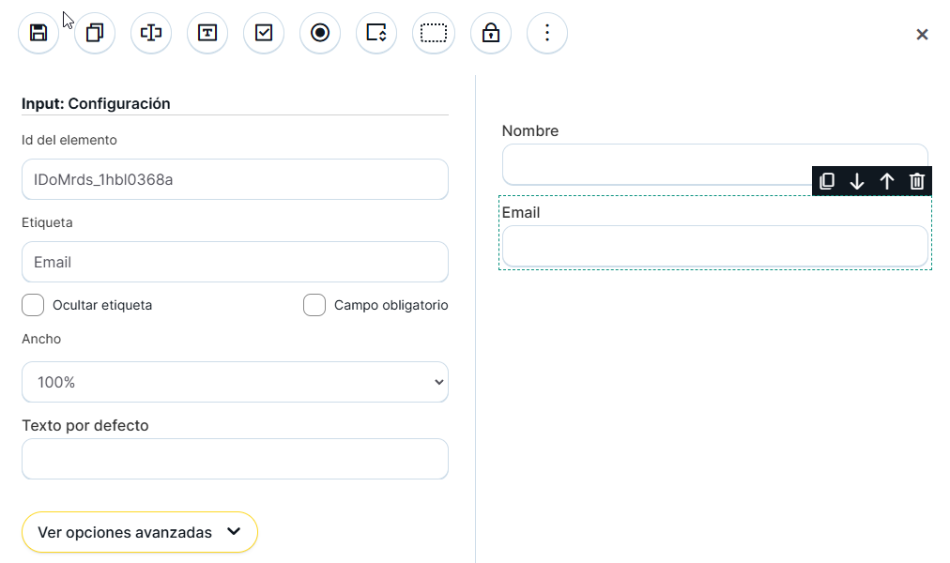Screen dimensions: 950x563
Task: Enable the Ocultar etiqueta checkbox
Action: (x=33, y=305)
